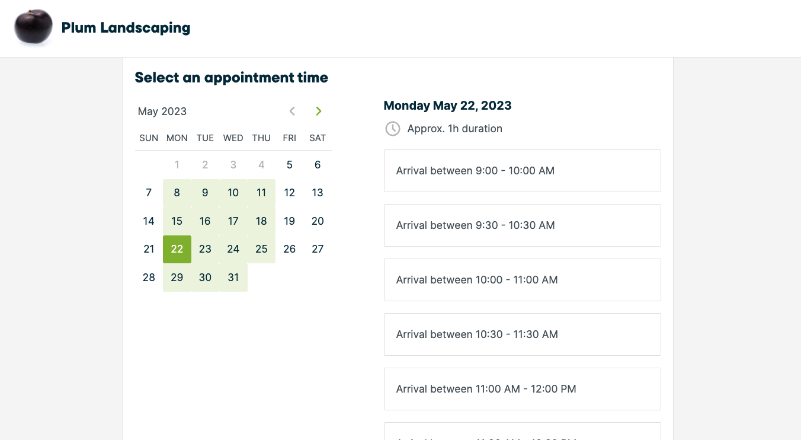This screenshot has width=801, height=440.
Task: Go to next month with green chevron
Action: (319, 111)
